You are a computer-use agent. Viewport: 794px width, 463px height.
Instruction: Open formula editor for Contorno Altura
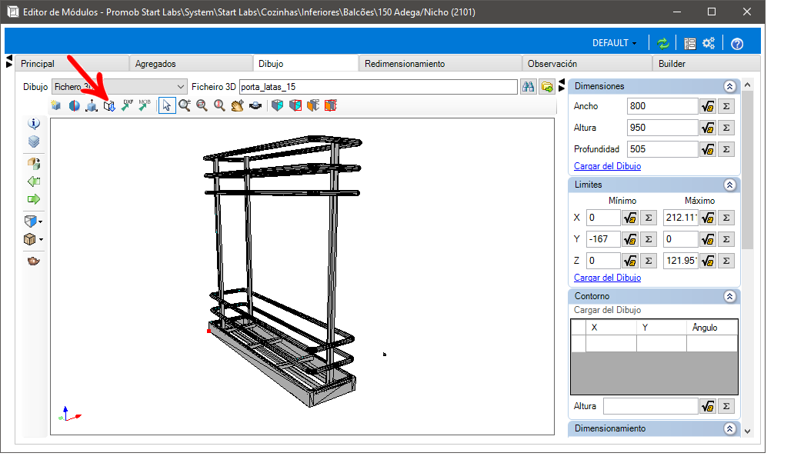point(707,406)
